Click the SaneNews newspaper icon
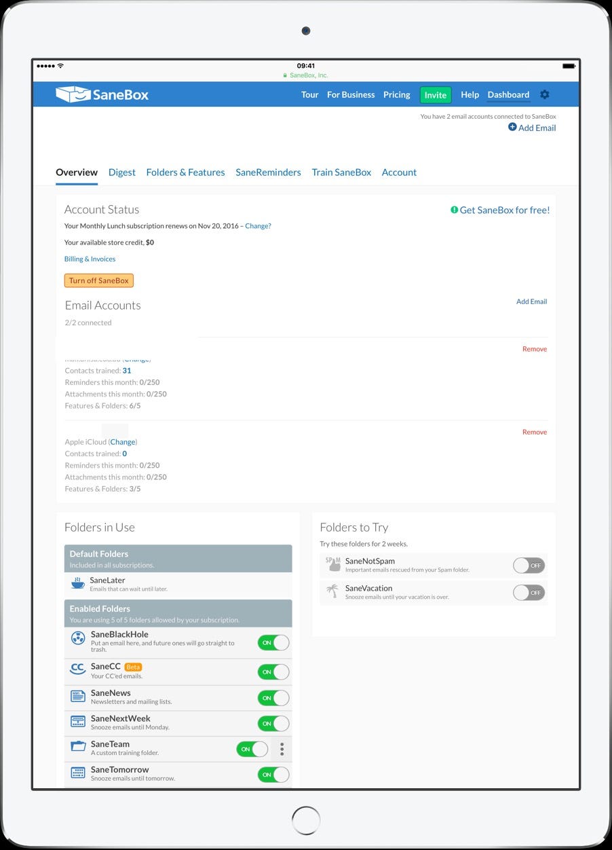Screen dimensions: 612x850 coord(78,697)
